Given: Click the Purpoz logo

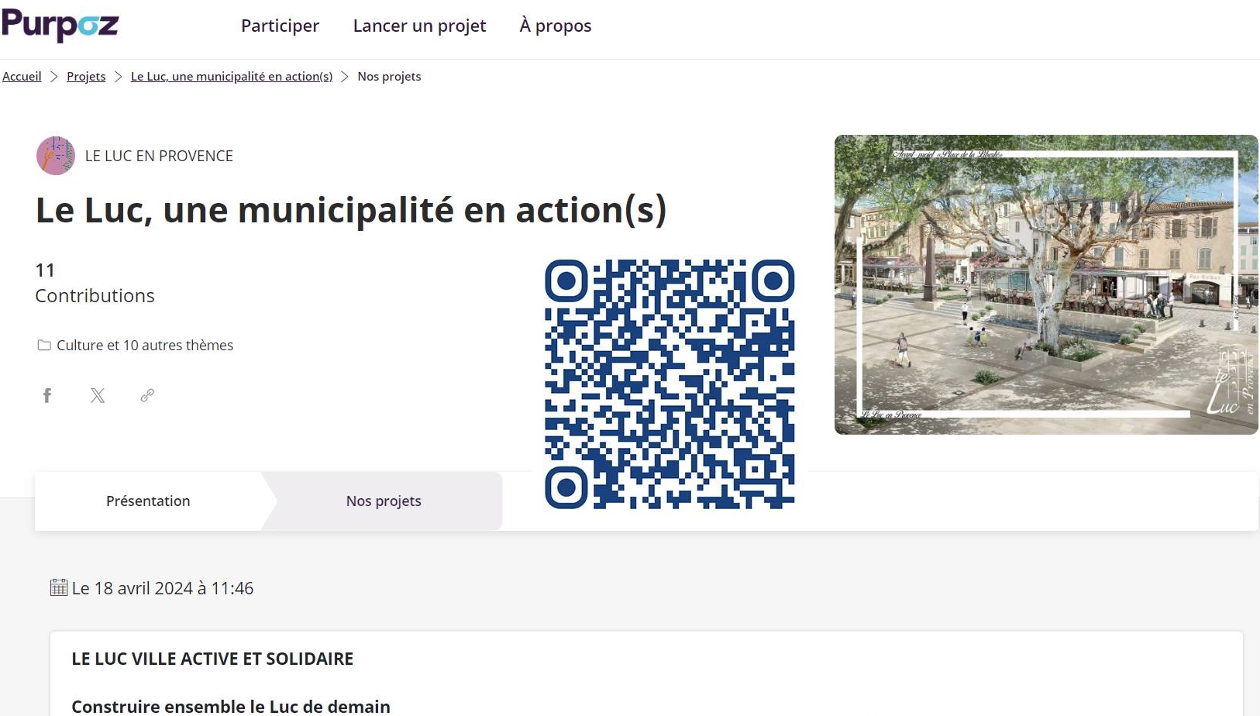Looking at the screenshot, I should pos(60,25).
